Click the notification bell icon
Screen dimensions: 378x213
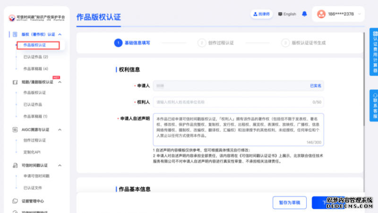click(x=306, y=14)
